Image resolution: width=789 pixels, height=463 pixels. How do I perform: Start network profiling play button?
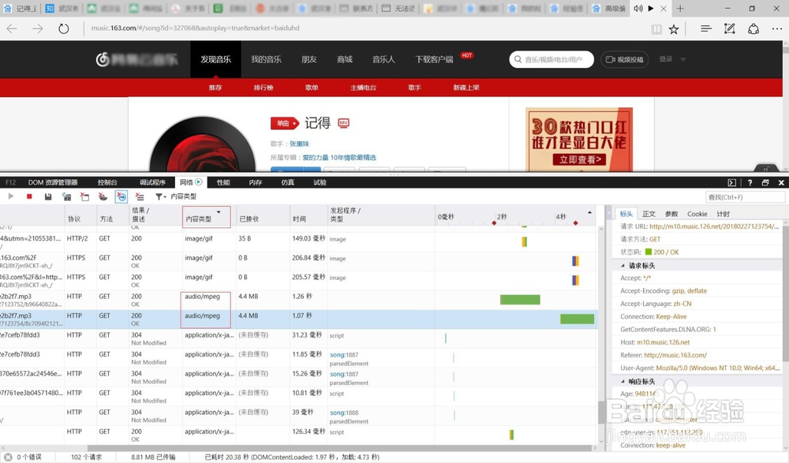click(10, 196)
